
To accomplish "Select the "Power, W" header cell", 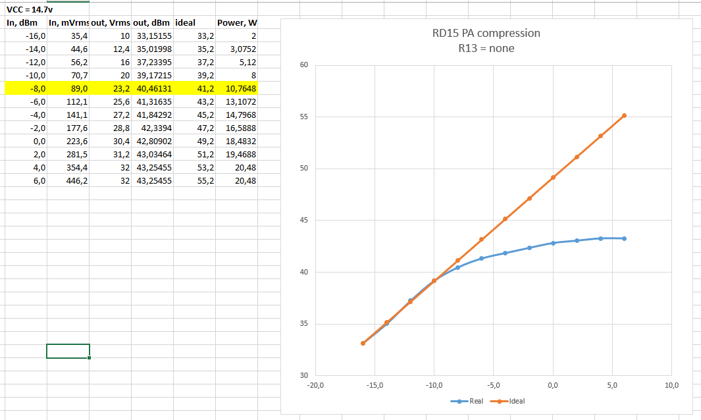I will (x=237, y=23).
